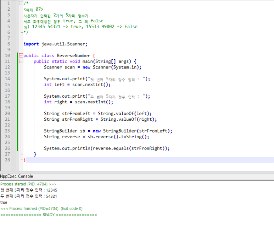Click the 'StringBuilder sb = new StringBuilder' line
This screenshot has width=274, height=228.
coord(108,131)
